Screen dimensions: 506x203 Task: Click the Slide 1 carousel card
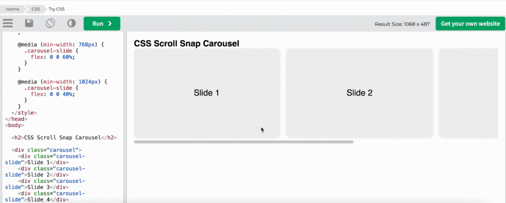tap(207, 93)
